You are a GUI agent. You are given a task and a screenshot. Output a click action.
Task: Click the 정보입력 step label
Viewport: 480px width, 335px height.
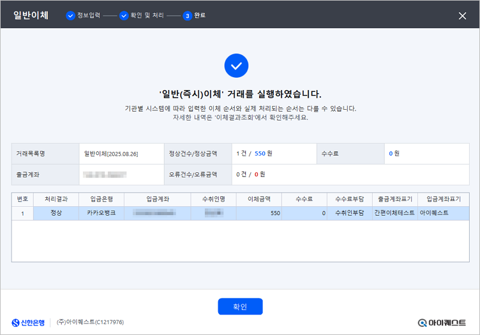[89, 15]
